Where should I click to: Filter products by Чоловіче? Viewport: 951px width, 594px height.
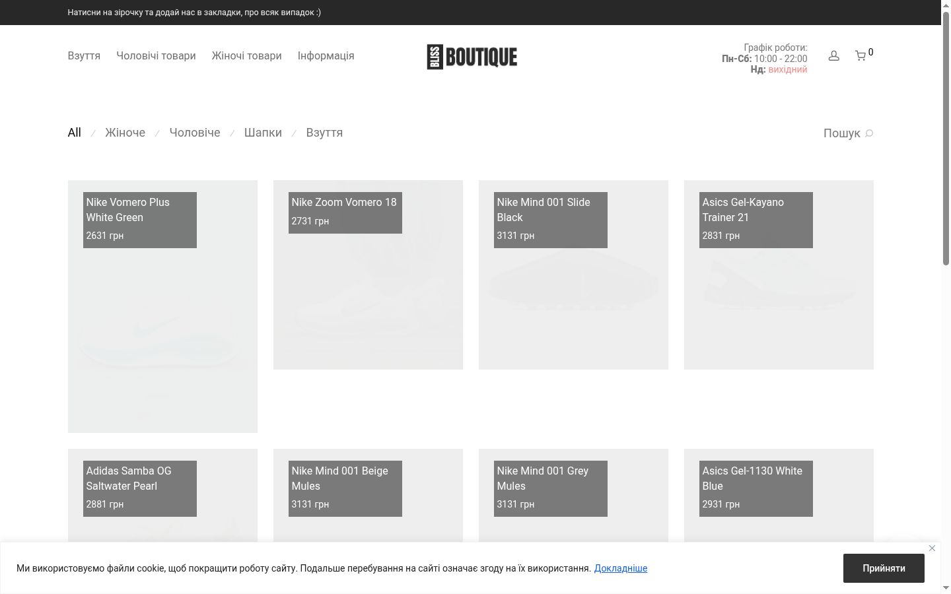(195, 133)
